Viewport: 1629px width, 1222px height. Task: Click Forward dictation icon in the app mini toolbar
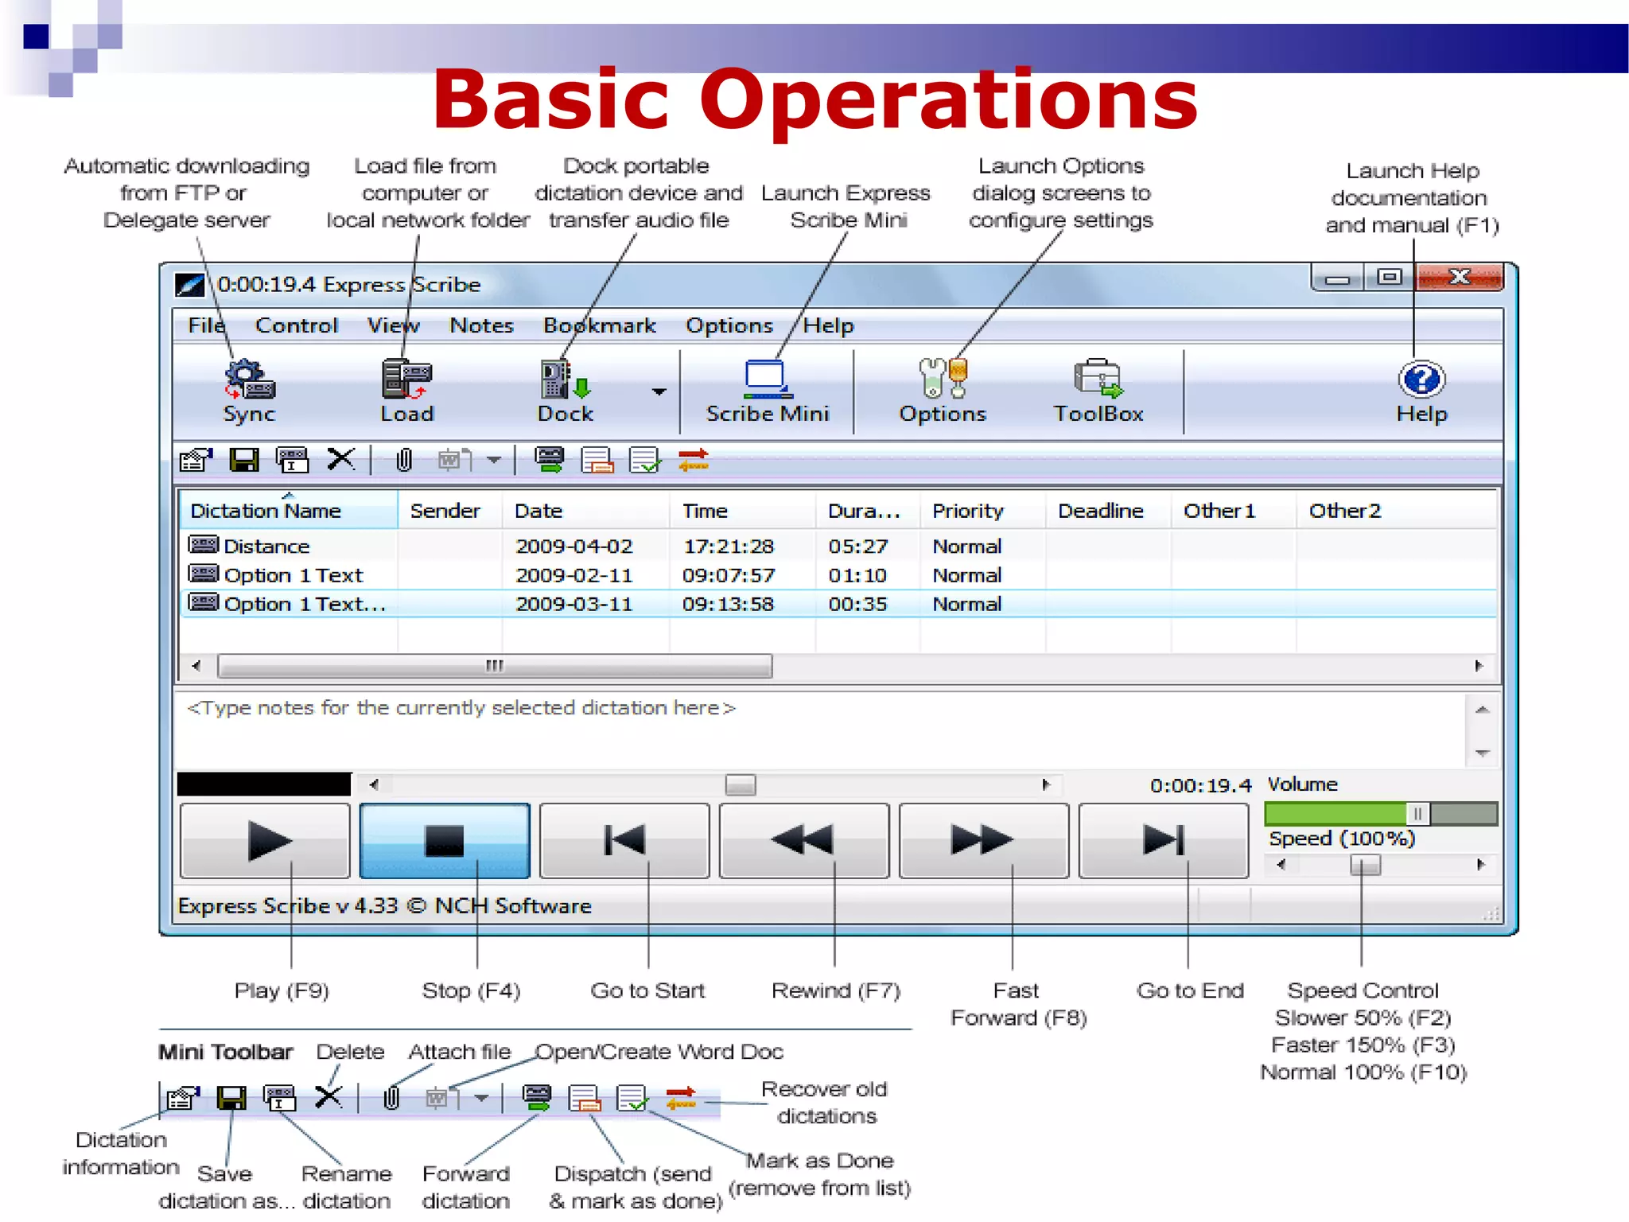tap(550, 460)
